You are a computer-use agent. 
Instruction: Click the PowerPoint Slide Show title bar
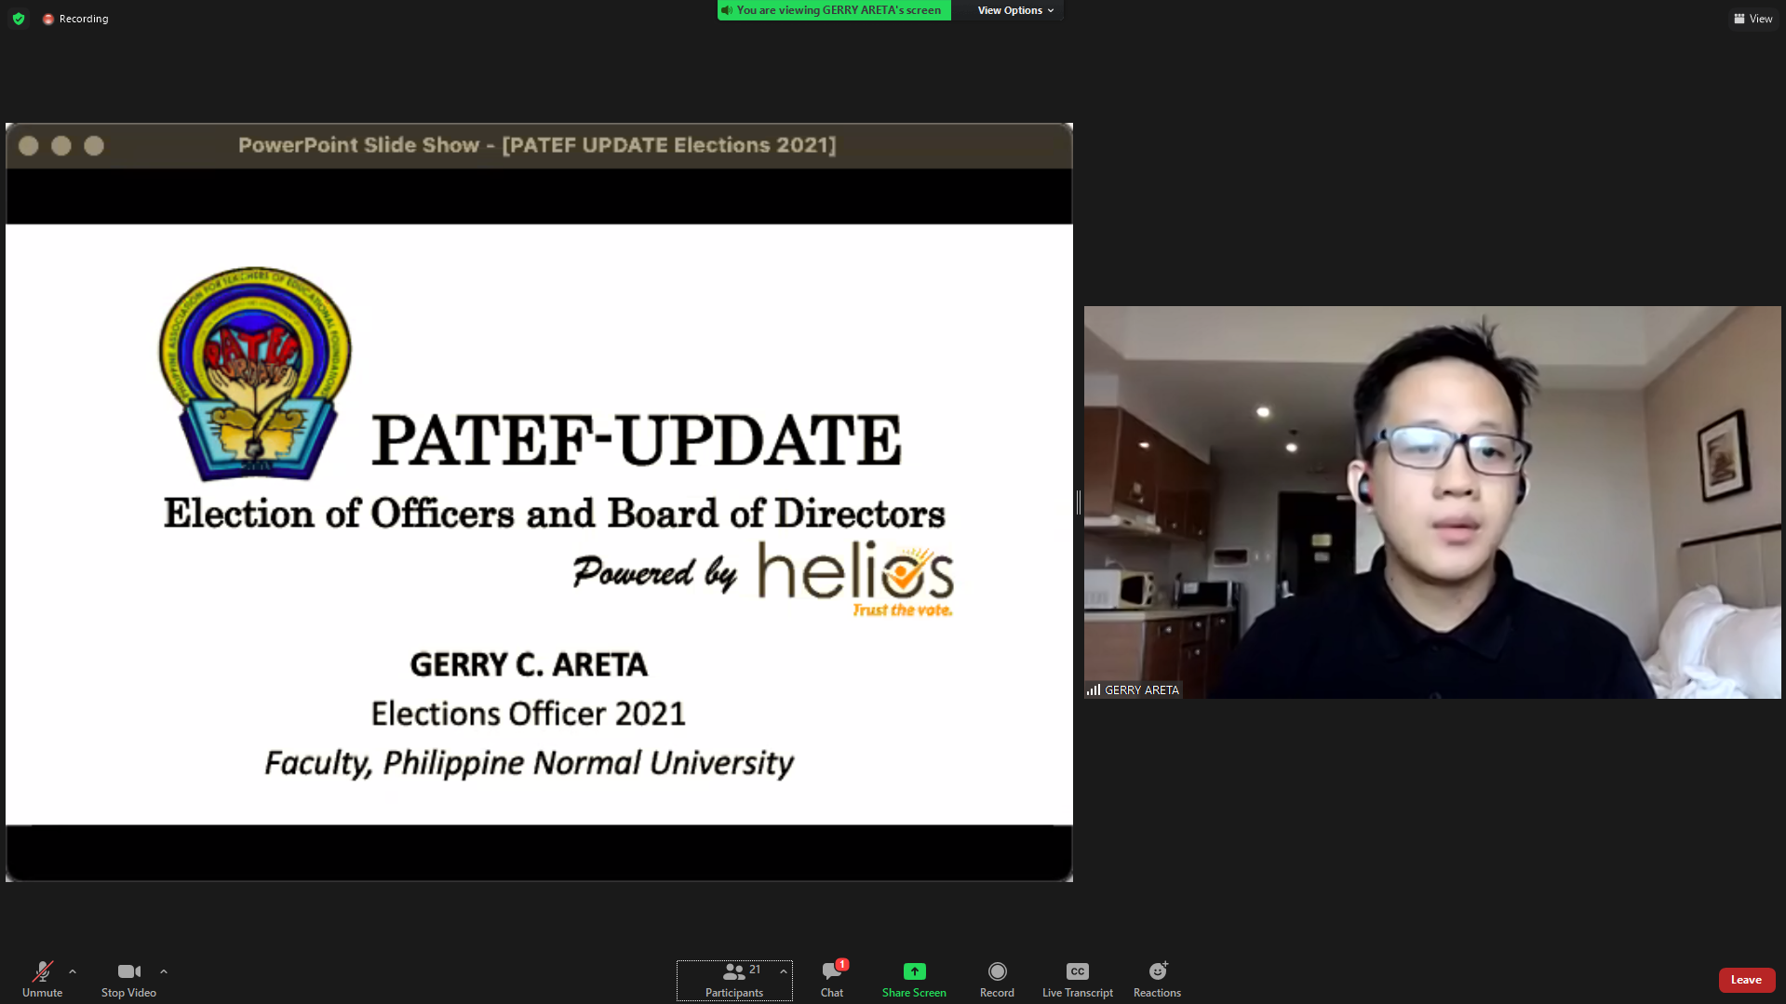coord(538,145)
